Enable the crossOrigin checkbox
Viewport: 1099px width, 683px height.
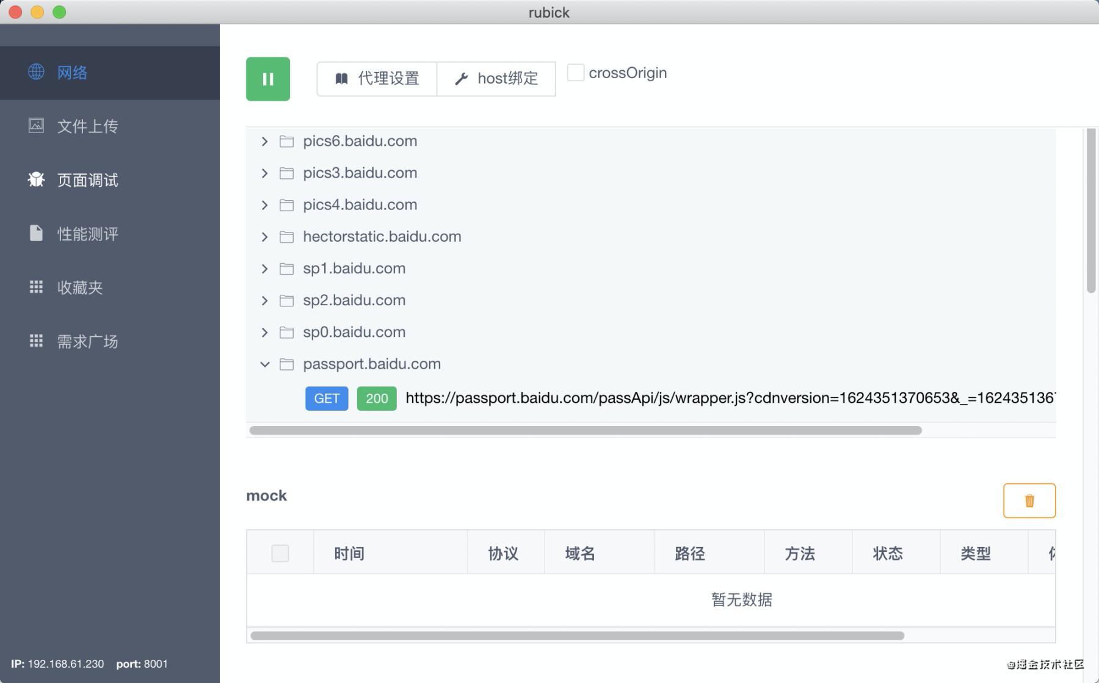click(575, 73)
